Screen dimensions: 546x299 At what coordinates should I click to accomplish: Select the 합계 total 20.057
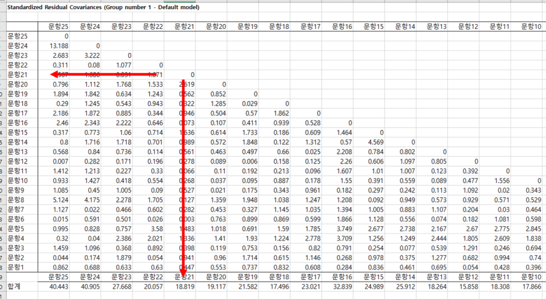click(153, 287)
